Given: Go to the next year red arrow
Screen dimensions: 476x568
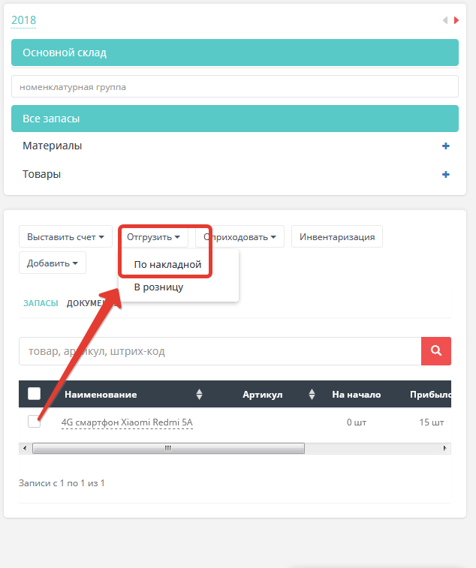Looking at the screenshot, I should click(456, 21).
